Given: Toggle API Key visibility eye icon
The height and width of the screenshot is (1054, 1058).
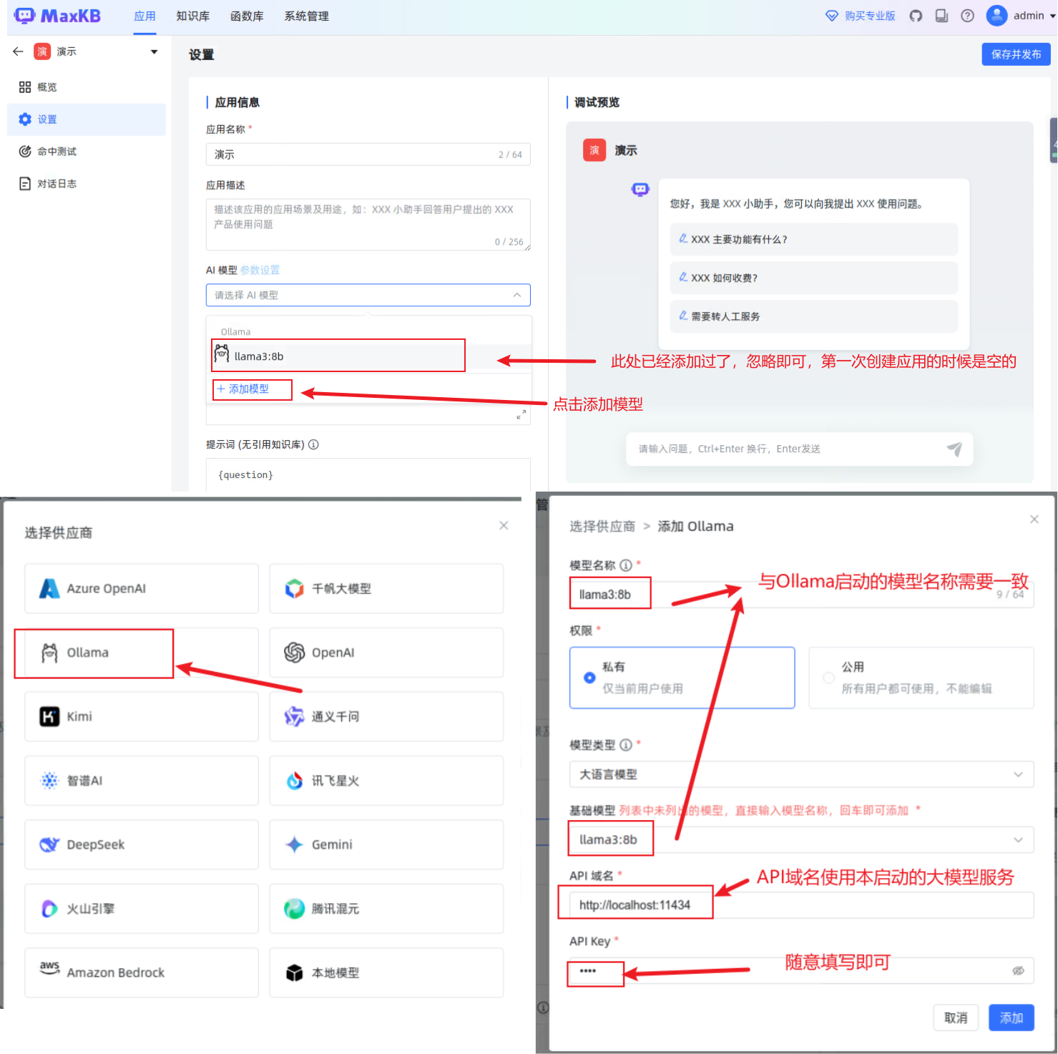Looking at the screenshot, I should tap(1018, 971).
